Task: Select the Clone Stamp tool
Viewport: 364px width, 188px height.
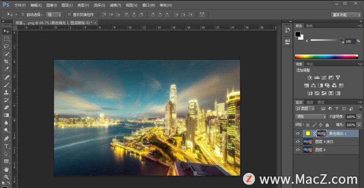Action: pyautogui.click(x=6, y=93)
